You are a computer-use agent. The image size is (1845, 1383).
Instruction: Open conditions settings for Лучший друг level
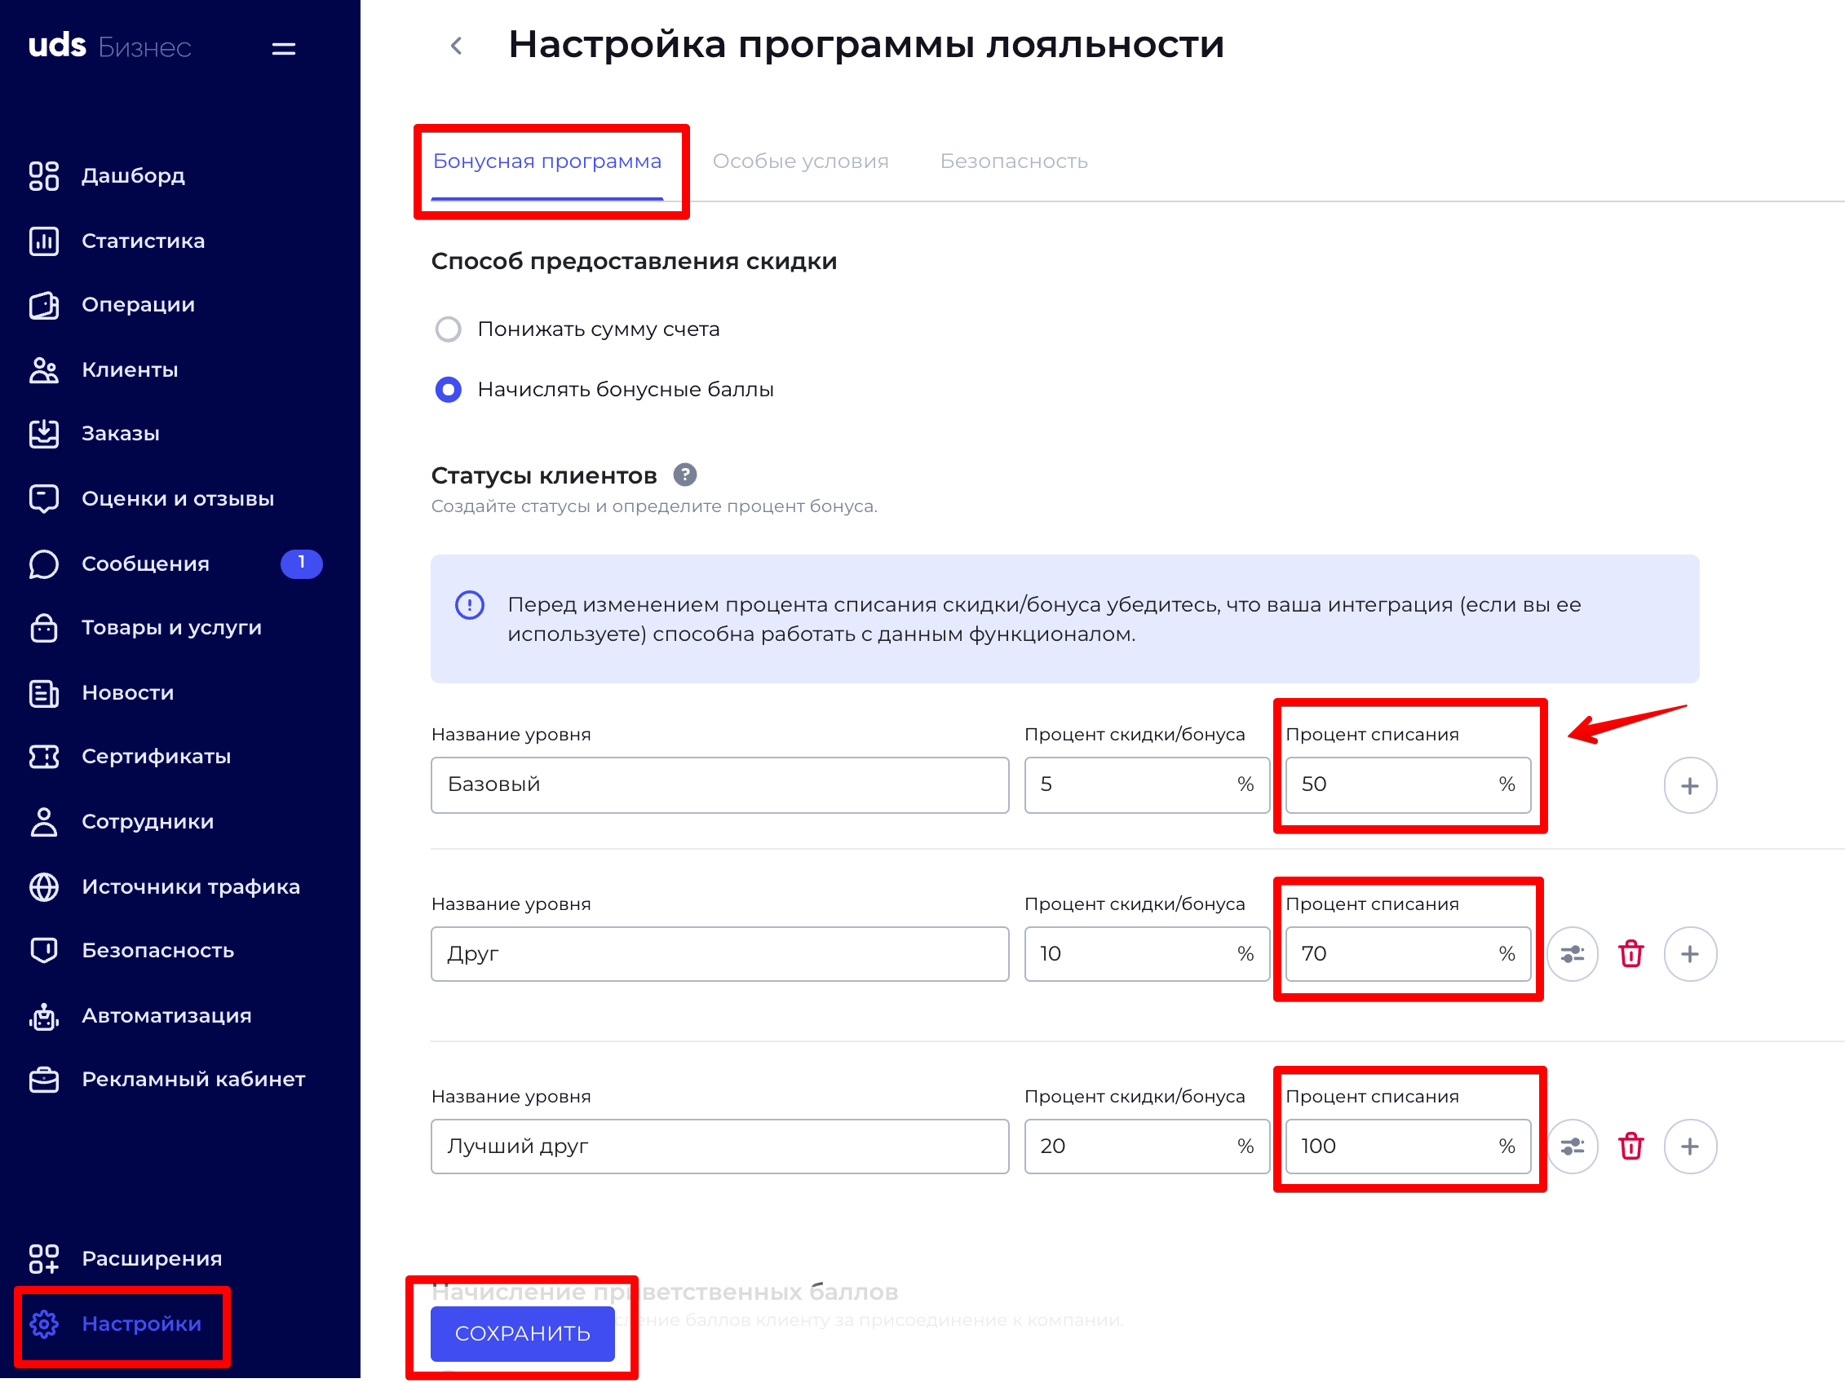(1573, 1147)
